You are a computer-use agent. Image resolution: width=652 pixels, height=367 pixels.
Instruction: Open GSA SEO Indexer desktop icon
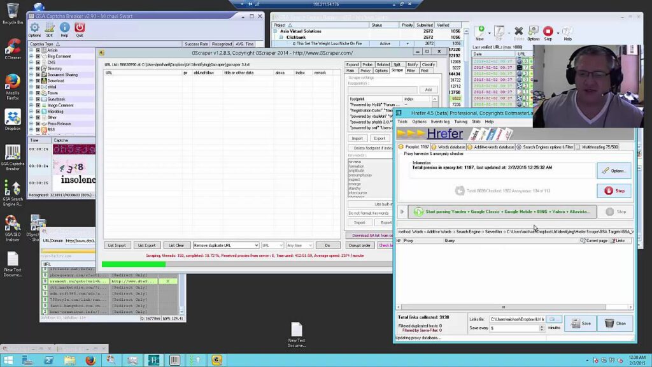coord(13,229)
